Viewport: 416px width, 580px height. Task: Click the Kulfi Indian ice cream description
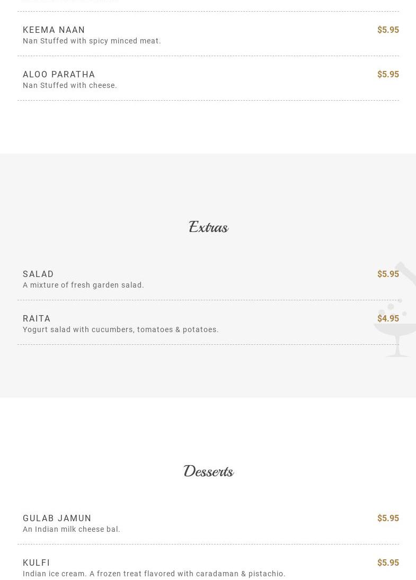[154, 574]
